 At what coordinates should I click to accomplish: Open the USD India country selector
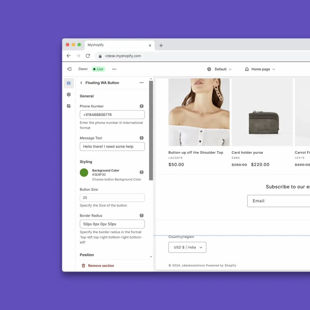[x=187, y=247]
